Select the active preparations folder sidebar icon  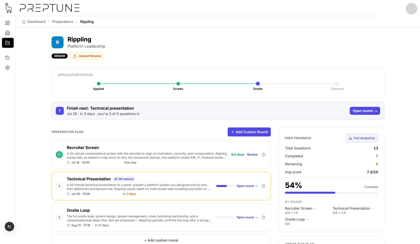tap(8, 43)
